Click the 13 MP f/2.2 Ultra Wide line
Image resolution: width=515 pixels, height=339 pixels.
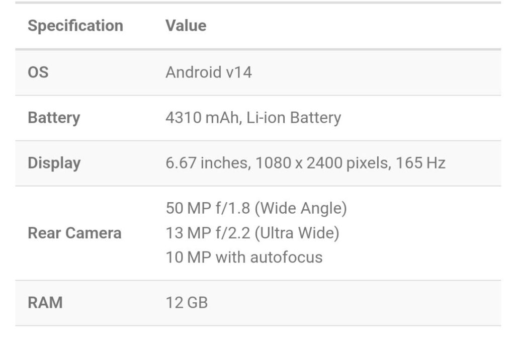click(252, 233)
